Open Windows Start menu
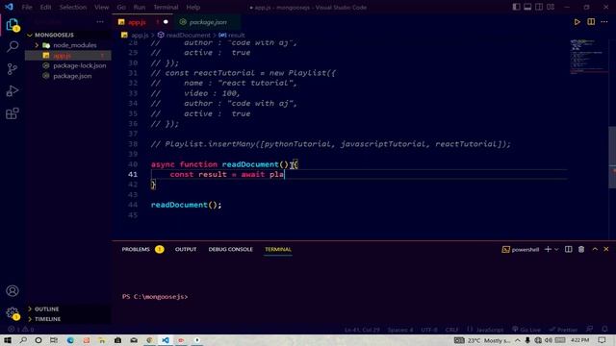Image resolution: width=616 pixels, height=346 pixels. tap(8, 340)
